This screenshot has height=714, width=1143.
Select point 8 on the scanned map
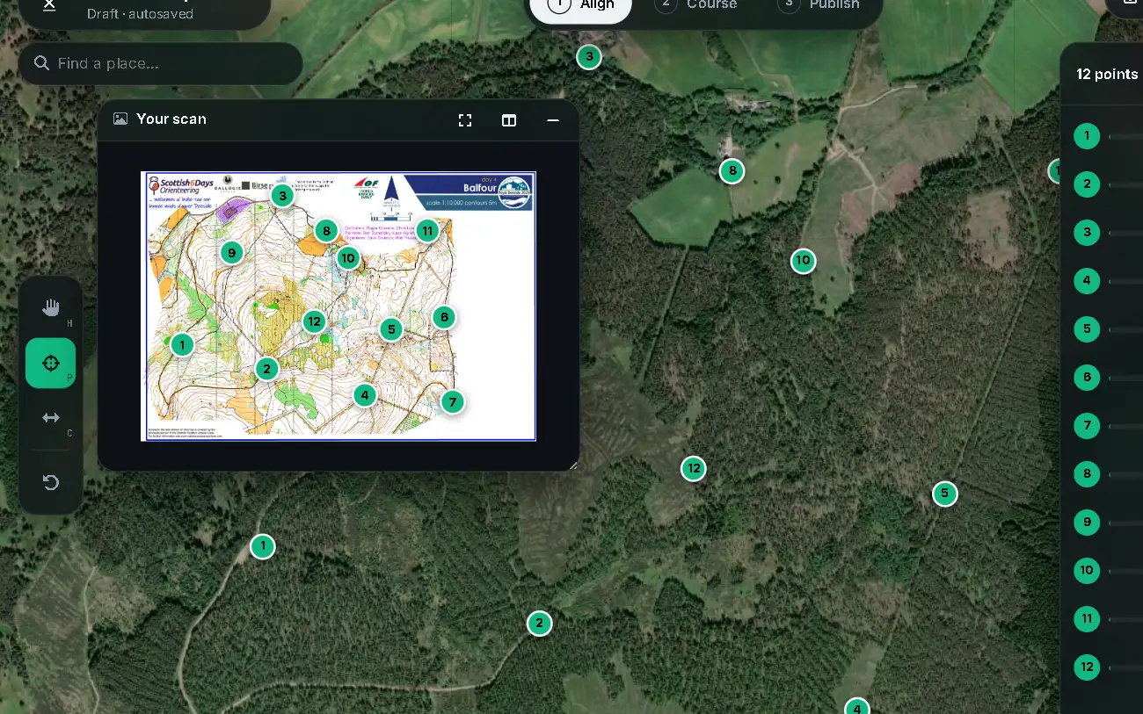click(x=326, y=231)
